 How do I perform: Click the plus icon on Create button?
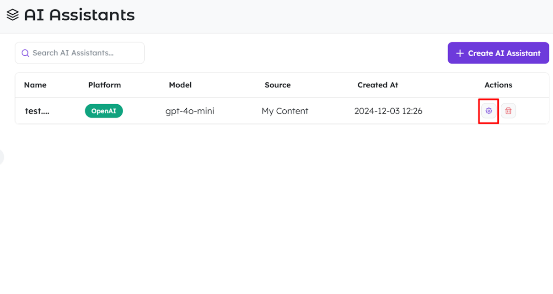click(460, 53)
